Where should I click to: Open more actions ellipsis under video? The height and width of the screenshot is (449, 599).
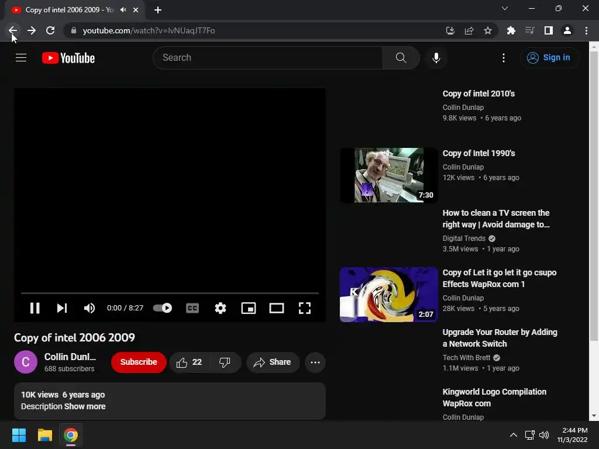click(315, 362)
